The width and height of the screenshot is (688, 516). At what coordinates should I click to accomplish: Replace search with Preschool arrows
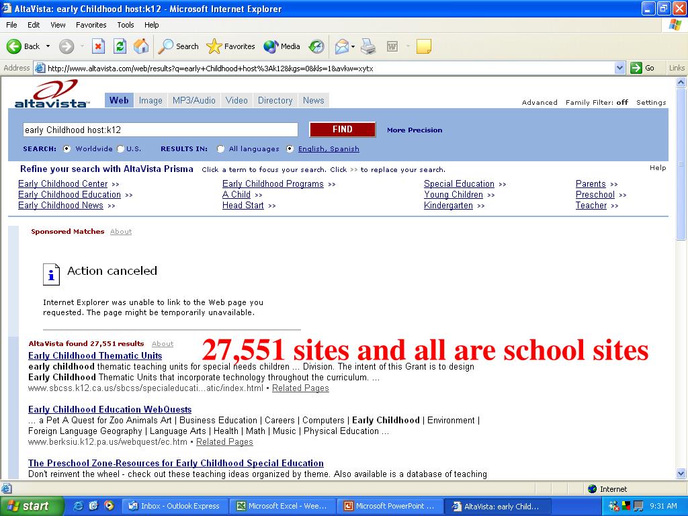(x=623, y=195)
